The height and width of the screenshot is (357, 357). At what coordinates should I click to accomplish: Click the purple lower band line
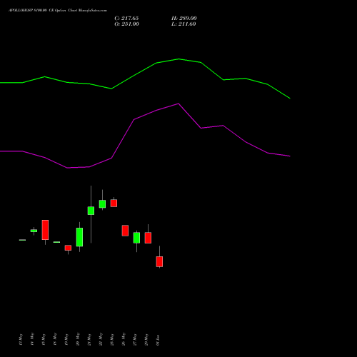coord(145,136)
